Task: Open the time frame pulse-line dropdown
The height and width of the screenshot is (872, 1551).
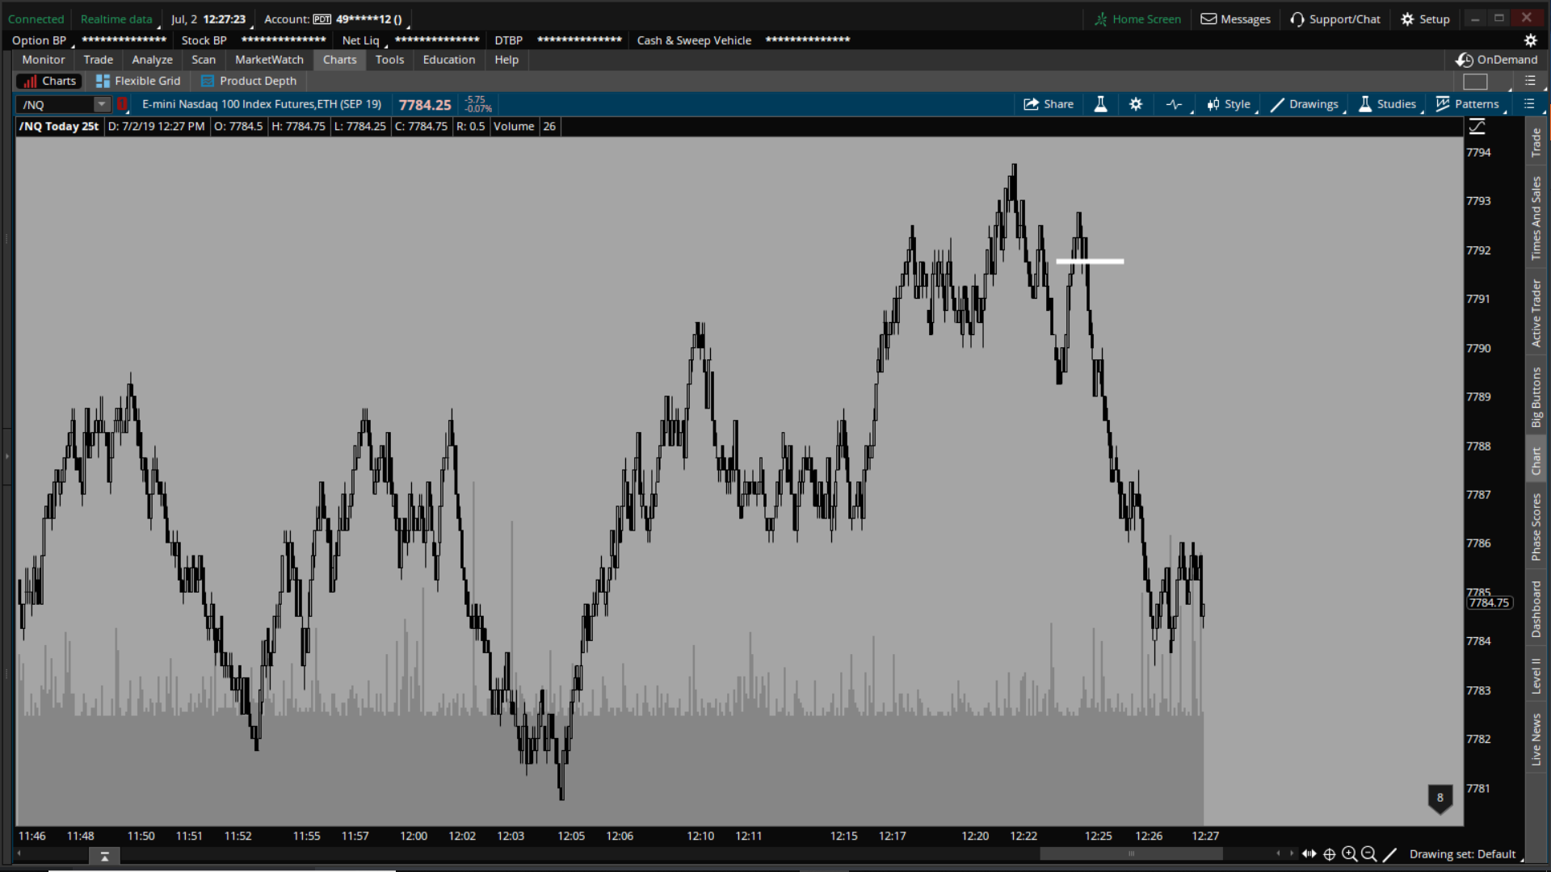Action: point(1175,104)
